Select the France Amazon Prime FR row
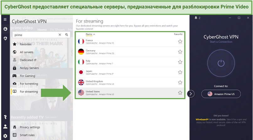Image resolution: width=253 pixels, height=140 pixels. [x=130, y=42]
